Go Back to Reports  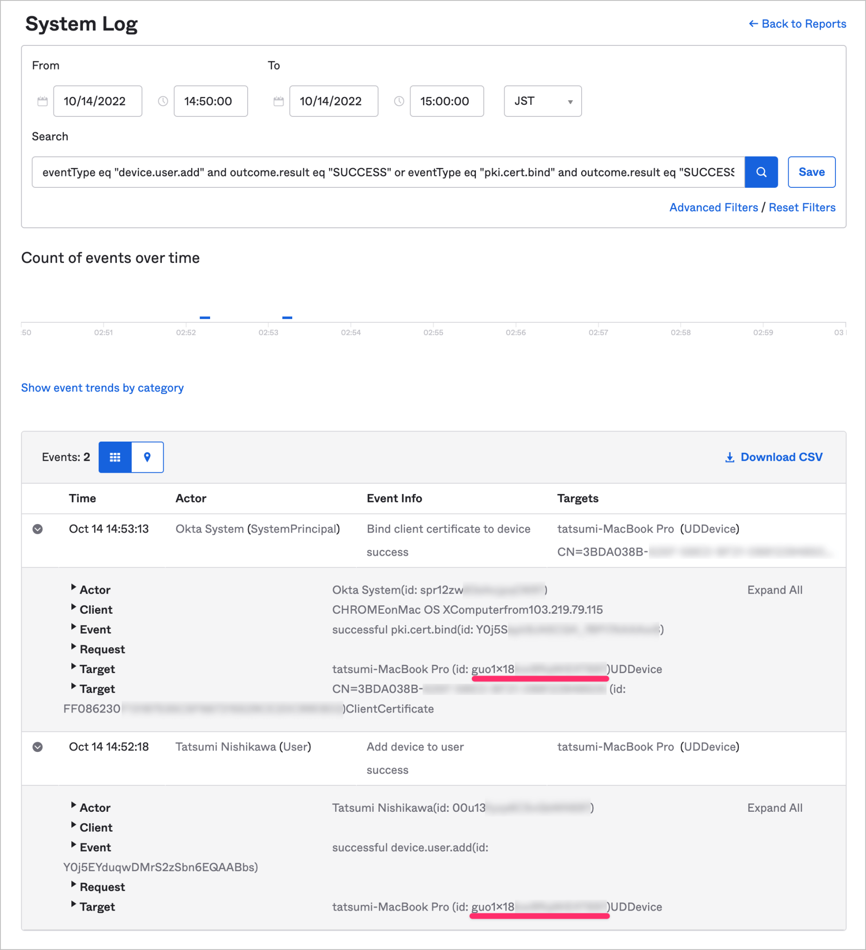point(797,24)
